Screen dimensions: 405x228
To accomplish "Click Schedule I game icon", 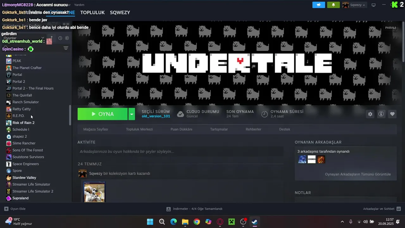I will coord(9,130).
